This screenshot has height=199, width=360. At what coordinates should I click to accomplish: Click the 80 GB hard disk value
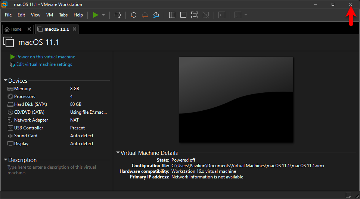[x=76, y=104]
